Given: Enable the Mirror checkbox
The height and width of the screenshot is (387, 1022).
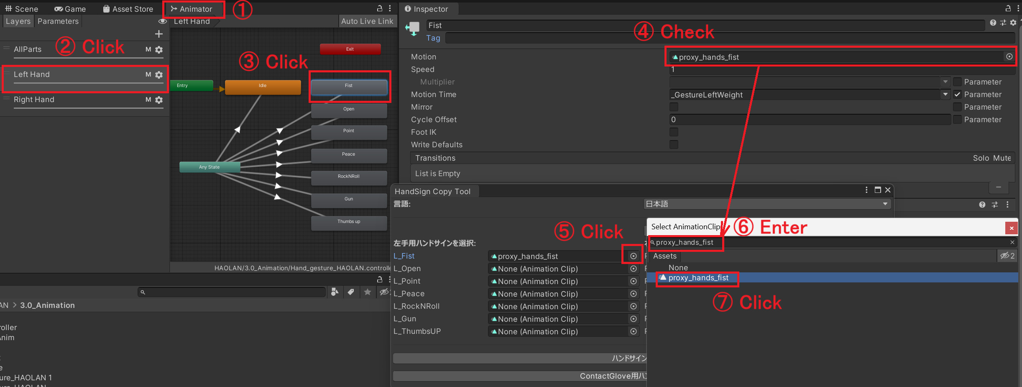Looking at the screenshot, I should tap(674, 107).
